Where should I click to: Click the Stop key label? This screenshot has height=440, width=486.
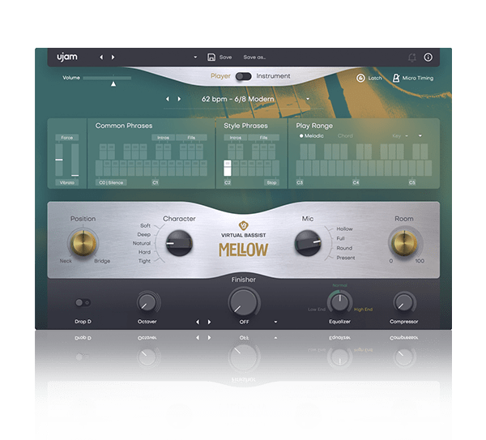(271, 182)
